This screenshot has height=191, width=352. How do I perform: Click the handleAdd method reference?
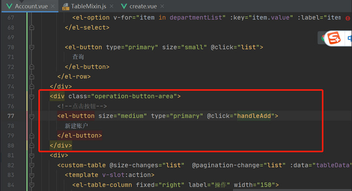point(254,116)
